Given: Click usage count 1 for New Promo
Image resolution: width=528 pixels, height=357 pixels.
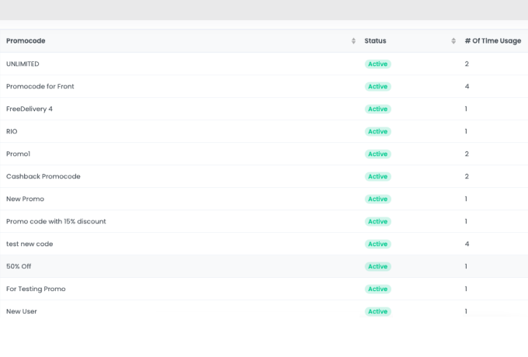Looking at the screenshot, I should (x=466, y=199).
